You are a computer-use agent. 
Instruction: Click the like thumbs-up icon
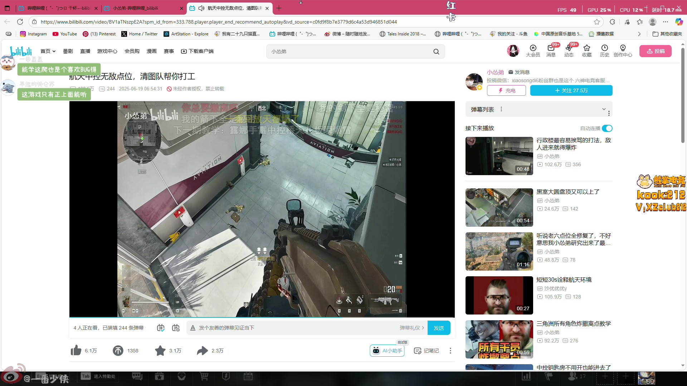click(76, 351)
